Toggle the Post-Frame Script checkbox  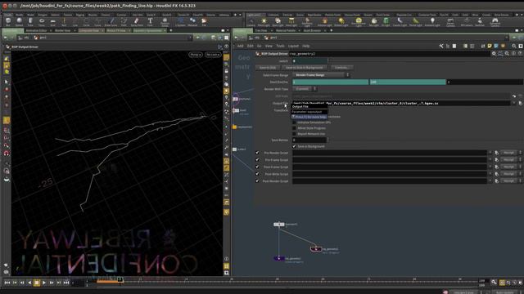257,167
